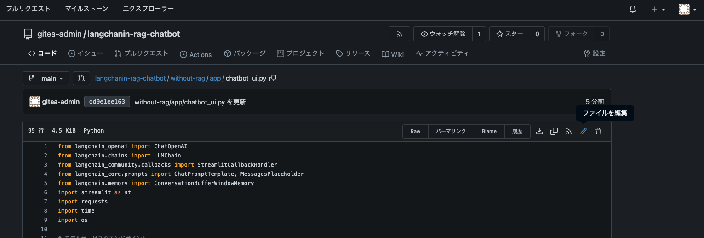
Task: Go to langchanin-rag-chatbot breadcrumb root
Action: tap(130, 78)
